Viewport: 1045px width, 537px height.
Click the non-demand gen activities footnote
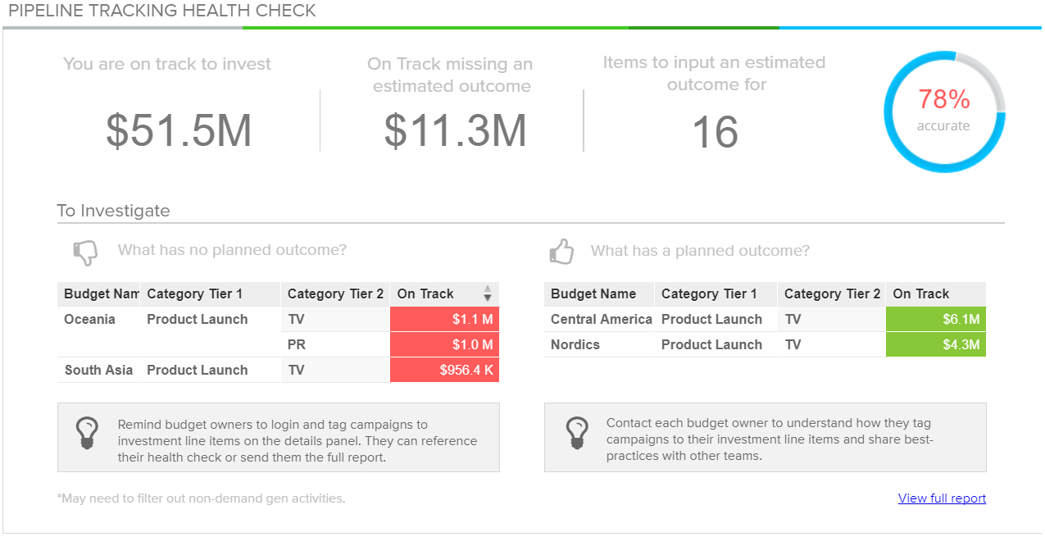click(201, 498)
